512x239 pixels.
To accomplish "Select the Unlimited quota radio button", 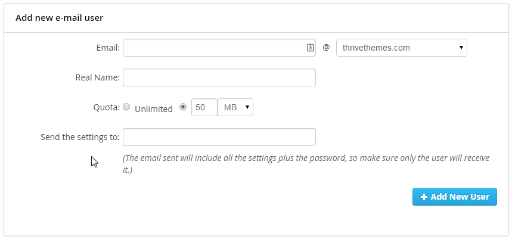I will click(127, 107).
